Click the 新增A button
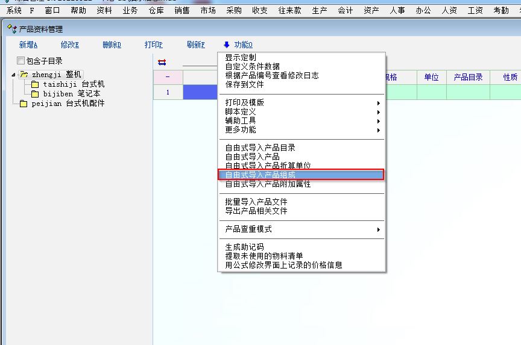Screen dimensions: 521x345 [28, 45]
